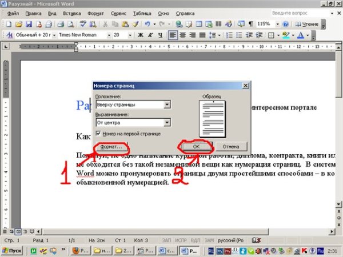Apply the yellow highlight color marker

coord(286,35)
